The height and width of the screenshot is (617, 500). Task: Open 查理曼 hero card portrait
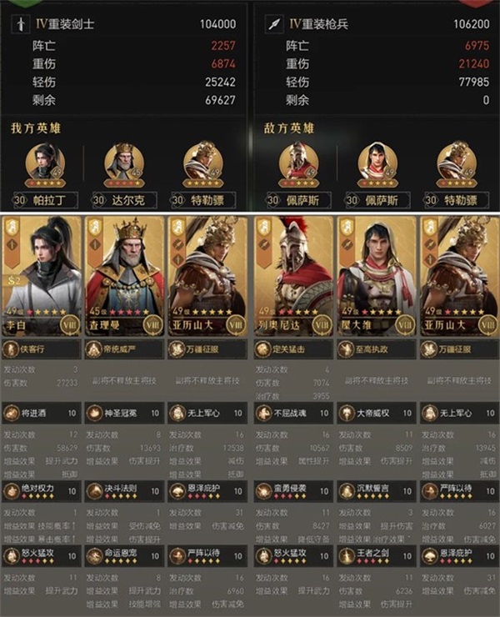coord(124,276)
